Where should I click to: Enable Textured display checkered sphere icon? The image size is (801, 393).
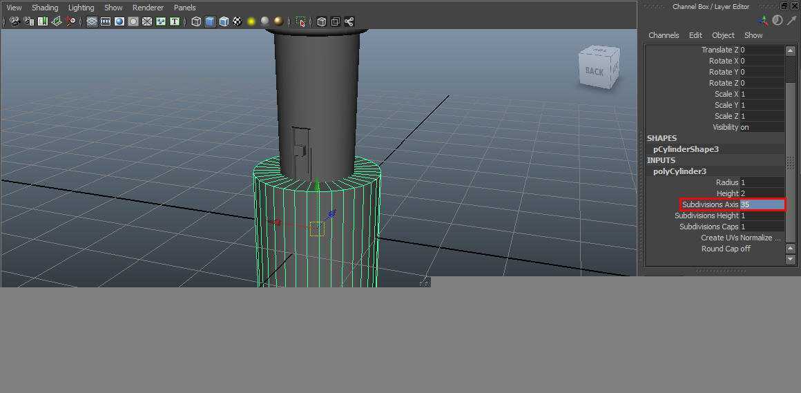(238, 21)
